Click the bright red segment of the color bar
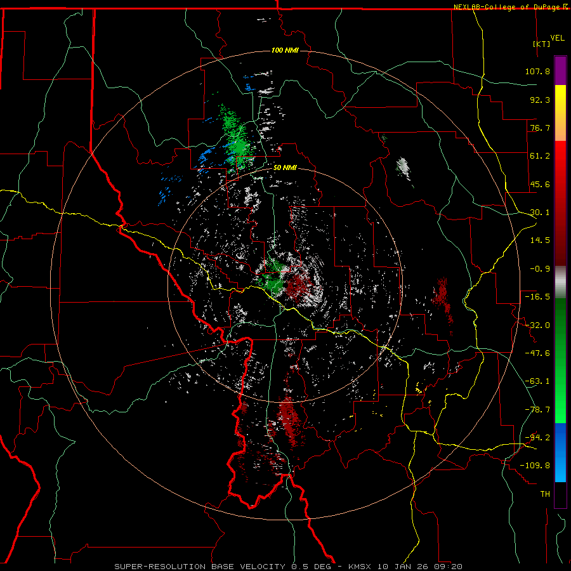The height and width of the screenshot is (571, 571). coord(560,157)
